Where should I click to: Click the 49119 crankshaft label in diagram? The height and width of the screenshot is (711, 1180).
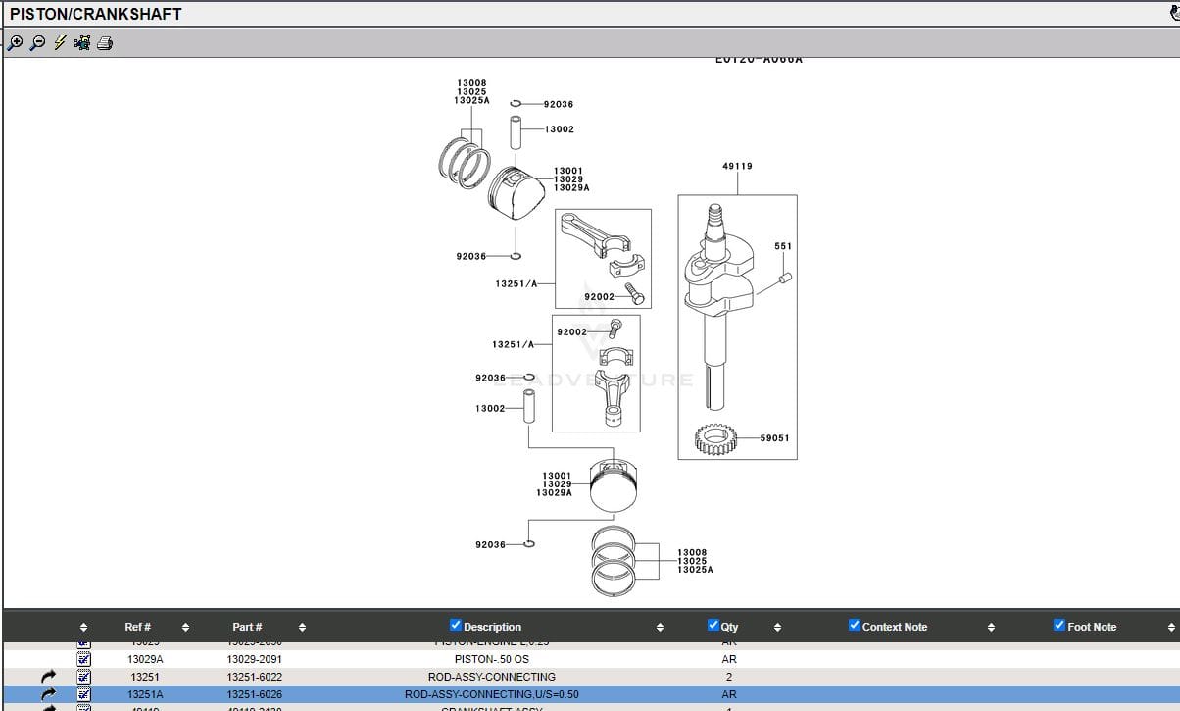(x=737, y=166)
